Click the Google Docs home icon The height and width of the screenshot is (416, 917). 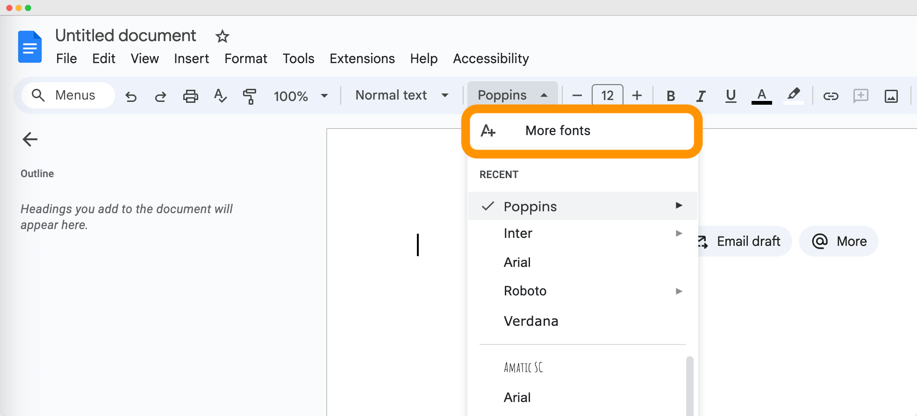coord(30,47)
